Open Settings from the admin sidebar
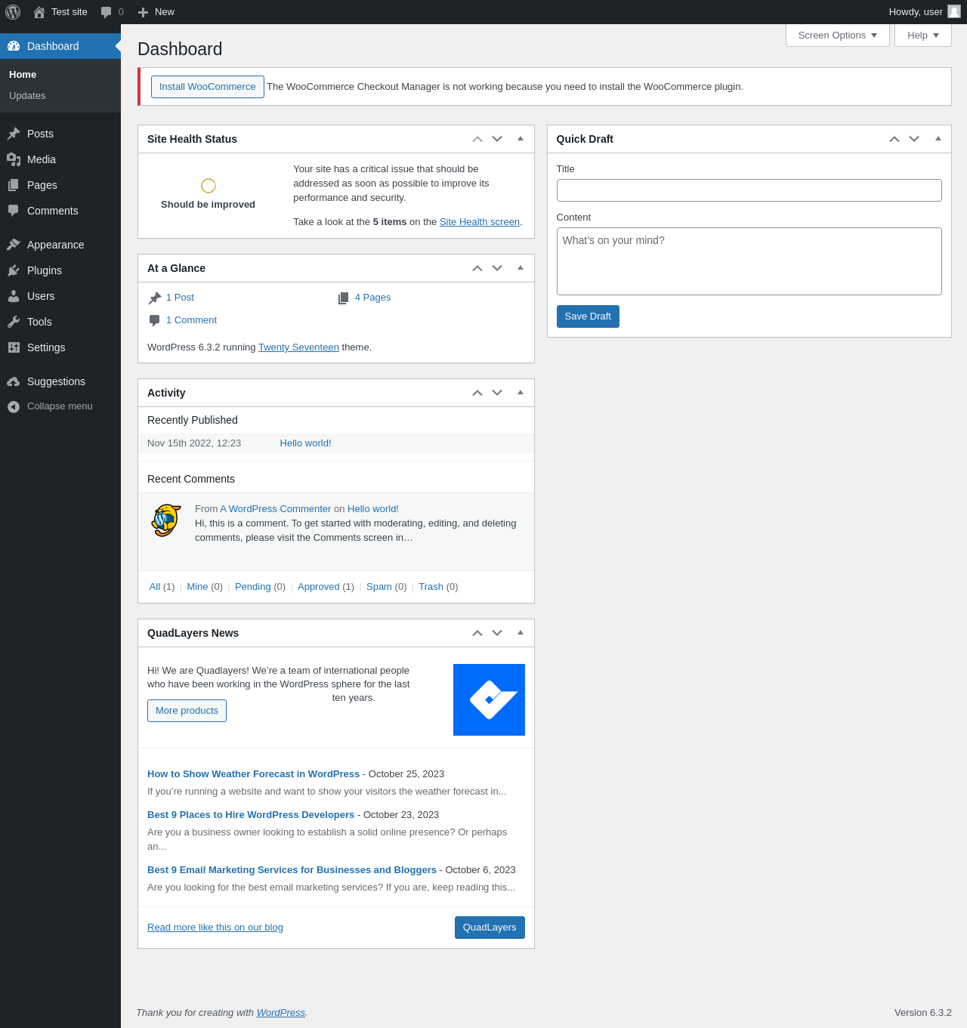Screen dimensions: 967x1028 pos(45,347)
